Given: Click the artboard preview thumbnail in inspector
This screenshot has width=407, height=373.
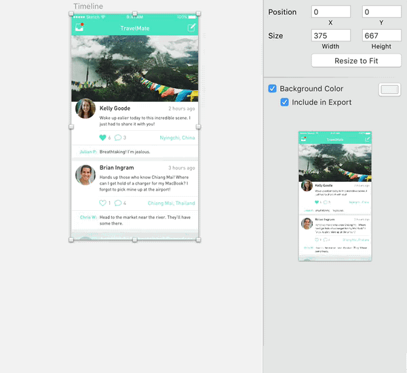Looking at the screenshot, I should pos(335,196).
